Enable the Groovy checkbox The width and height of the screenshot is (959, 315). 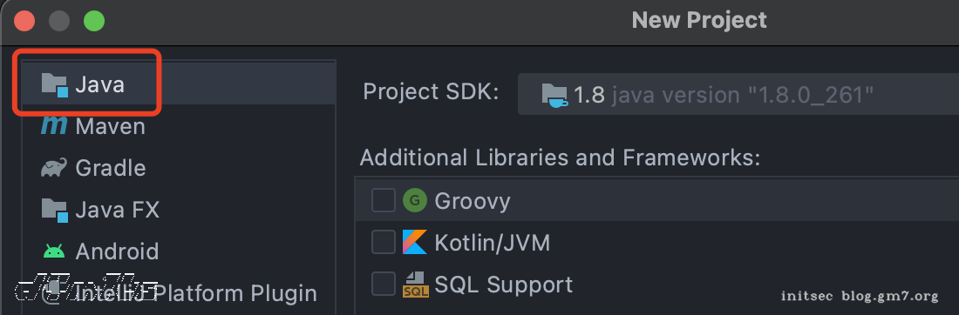coord(384,200)
